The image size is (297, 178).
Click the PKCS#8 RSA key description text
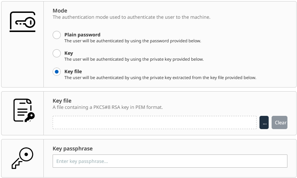tap(107, 107)
